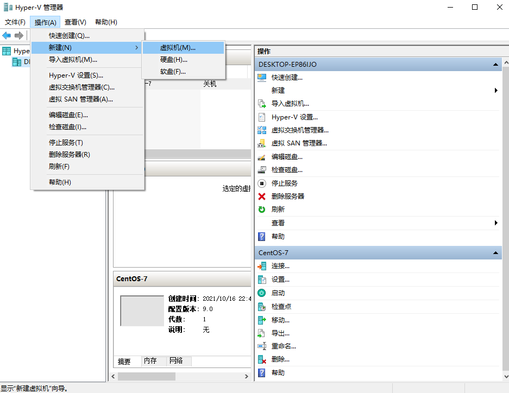Click the green Start power icon

[x=262, y=293]
